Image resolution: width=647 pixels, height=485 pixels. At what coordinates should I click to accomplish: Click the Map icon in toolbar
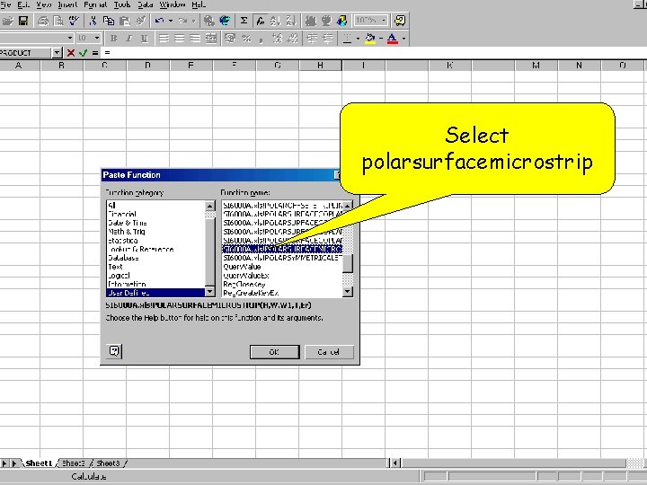click(x=326, y=21)
